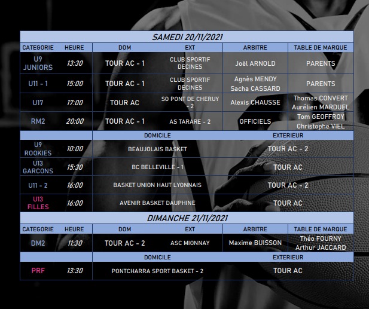The width and height of the screenshot is (369, 309).
Task: Click Sunday's 'TABLE DE MARQUE' column header
Action: [321, 229]
